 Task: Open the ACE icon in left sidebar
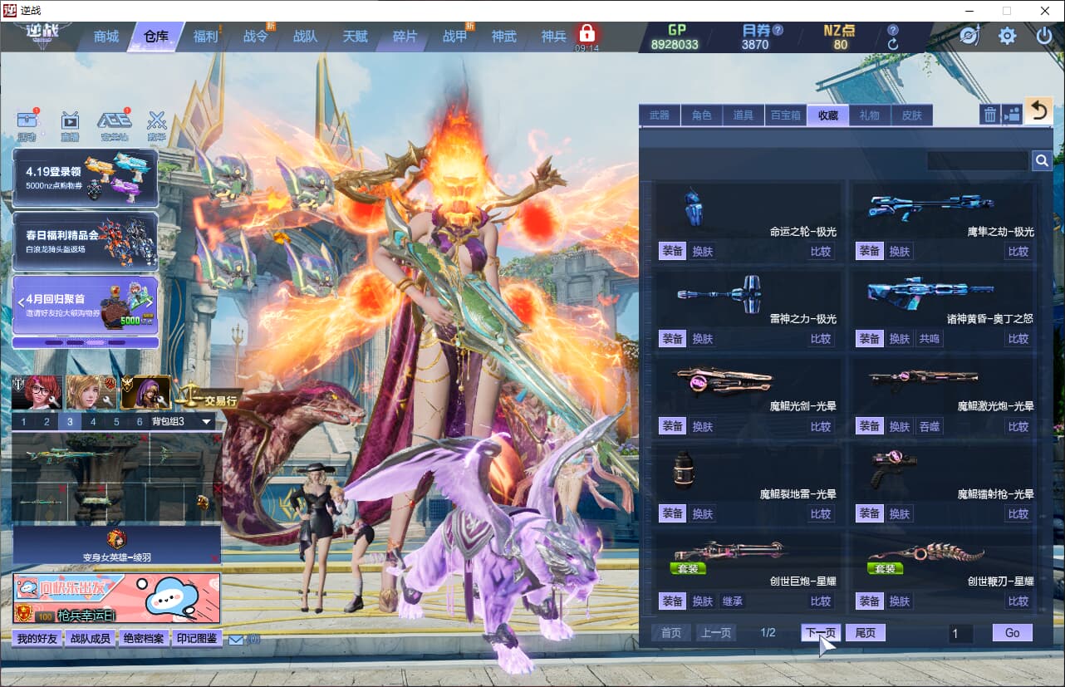[x=114, y=125]
